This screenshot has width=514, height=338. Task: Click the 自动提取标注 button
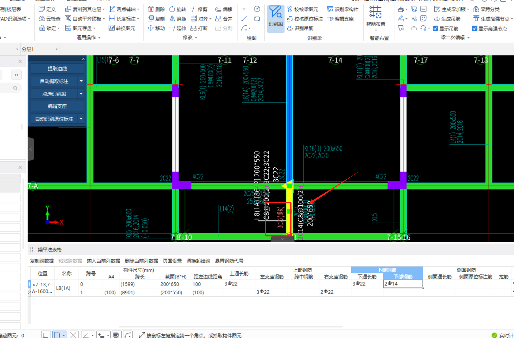[x=54, y=81]
